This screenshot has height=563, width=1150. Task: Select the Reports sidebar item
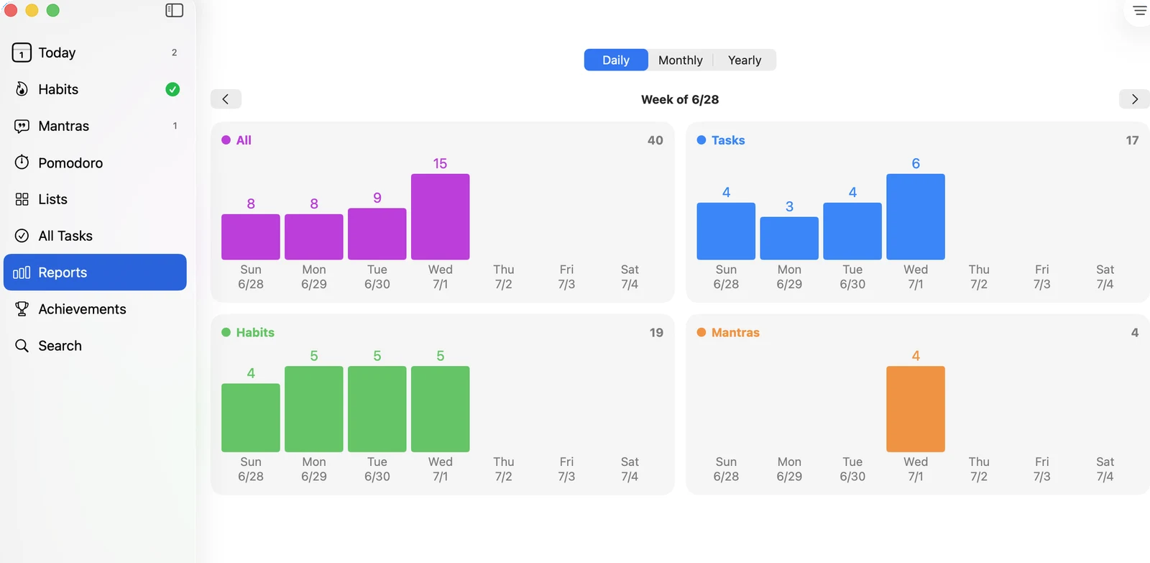pos(95,273)
